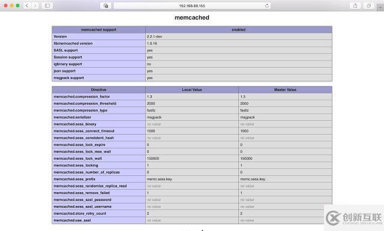Show the sidebar with the toolbar icon
This screenshot has height=231, width=384.
[47, 5]
